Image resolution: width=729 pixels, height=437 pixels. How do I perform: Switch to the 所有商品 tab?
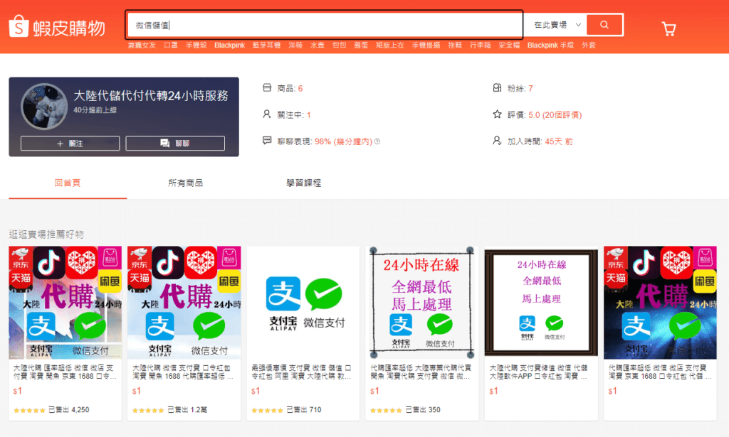coord(186,183)
